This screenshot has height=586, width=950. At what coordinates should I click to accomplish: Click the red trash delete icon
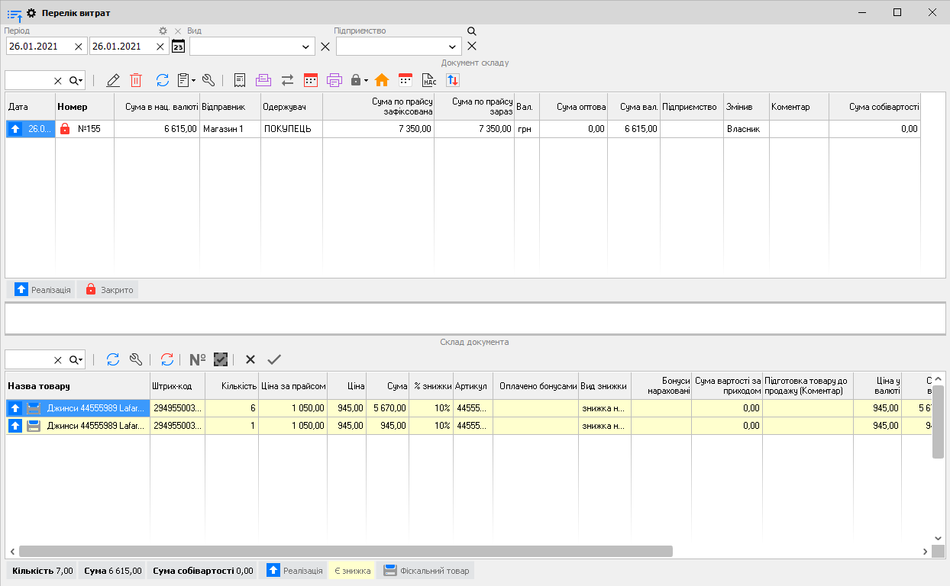point(136,80)
